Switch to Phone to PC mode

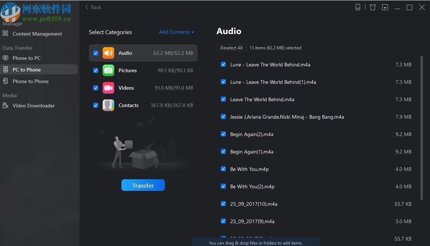27,58
